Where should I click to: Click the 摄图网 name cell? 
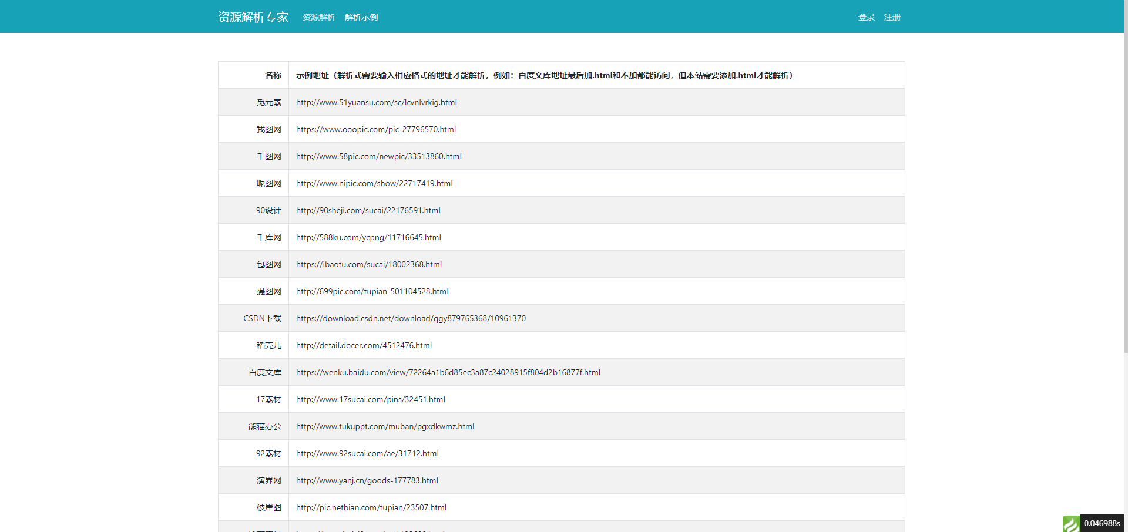pyautogui.click(x=253, y=291)
